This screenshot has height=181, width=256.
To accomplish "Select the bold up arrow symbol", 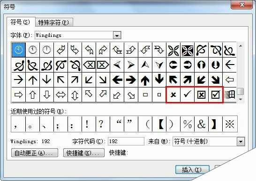I will tap(145, 80).
